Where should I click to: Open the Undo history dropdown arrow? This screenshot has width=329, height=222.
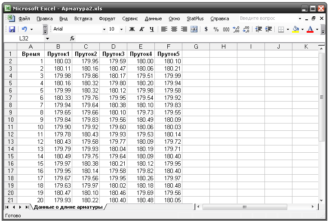pos(31,29)
